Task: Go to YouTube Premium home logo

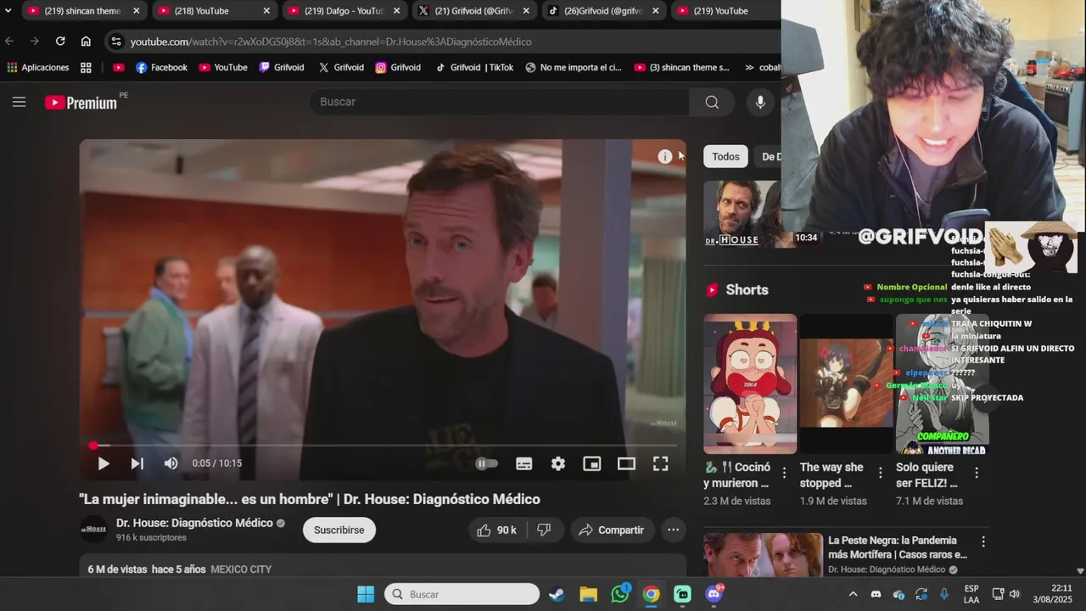Action: pyautogui.click(x=81, y=102)
